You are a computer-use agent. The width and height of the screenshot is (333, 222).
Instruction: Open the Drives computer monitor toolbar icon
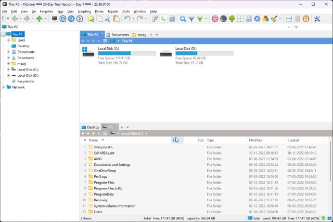click(54, 19)
